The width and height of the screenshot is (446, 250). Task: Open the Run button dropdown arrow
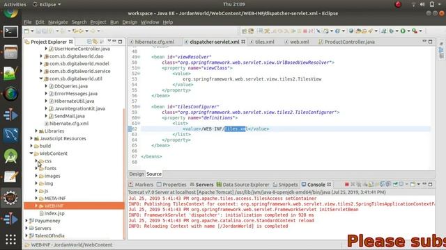coord(408,31)
